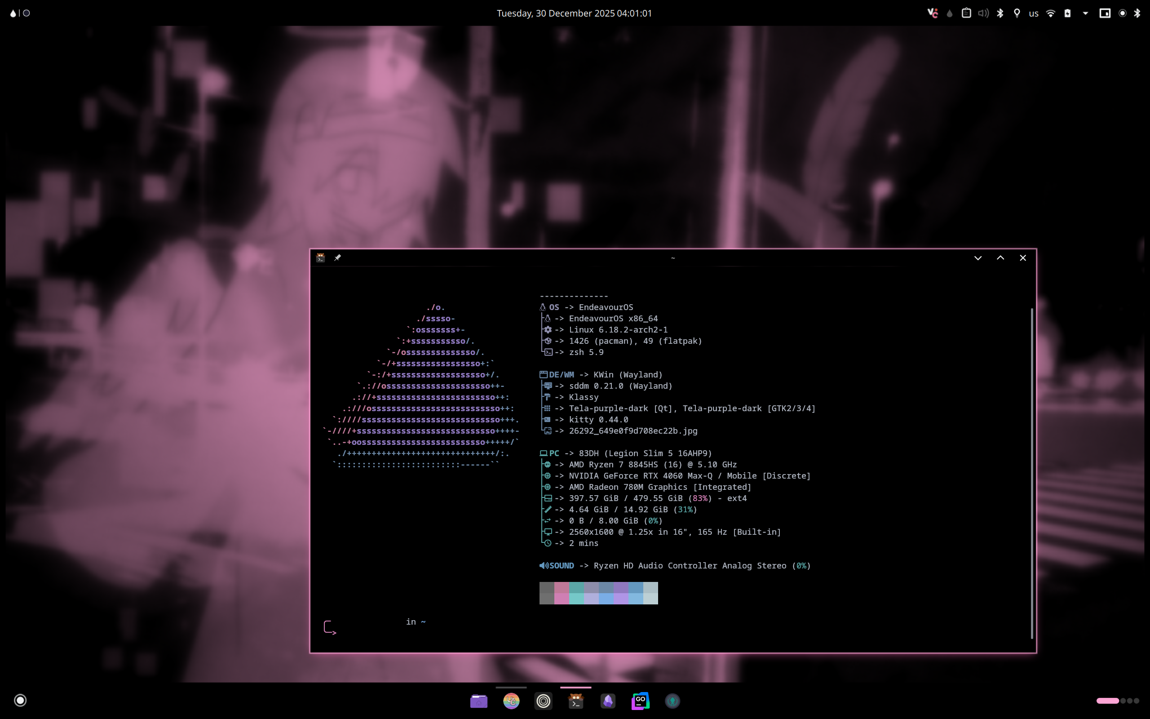Open the purple home folder file manager
Viewport: 1150px width, 719px height.
(x=478, y=701)
